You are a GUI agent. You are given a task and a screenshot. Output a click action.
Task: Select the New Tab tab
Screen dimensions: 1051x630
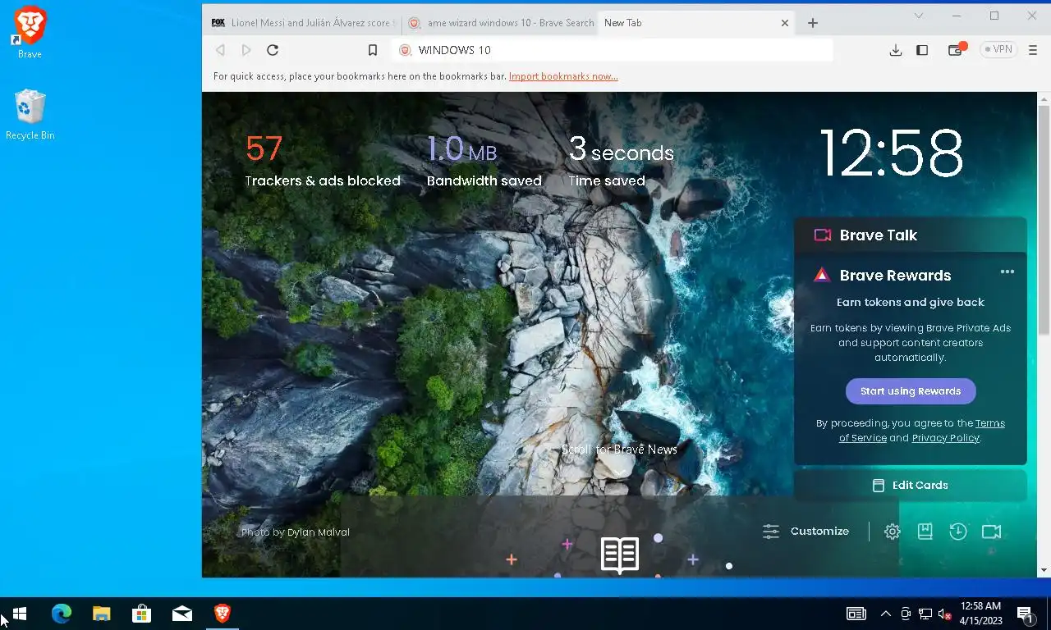tap(688, 23)
